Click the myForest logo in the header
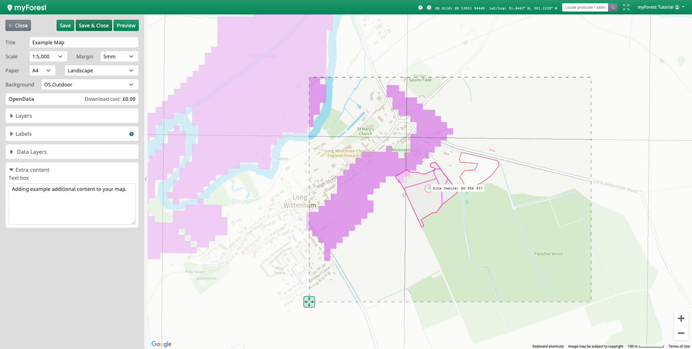 [27, 8]
